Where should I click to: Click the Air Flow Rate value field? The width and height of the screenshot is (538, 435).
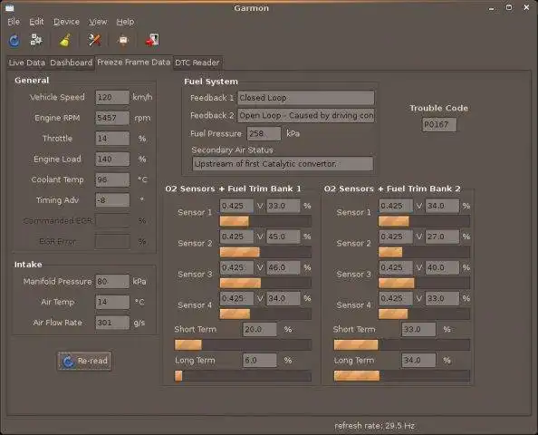(112, 323)
